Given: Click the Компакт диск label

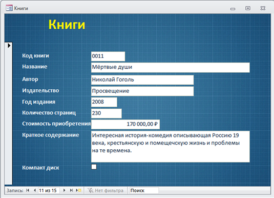Looking at the screenshot, I should 40,168.
